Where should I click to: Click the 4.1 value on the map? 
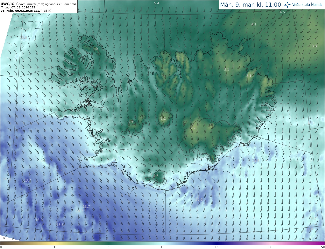[254, 24]
